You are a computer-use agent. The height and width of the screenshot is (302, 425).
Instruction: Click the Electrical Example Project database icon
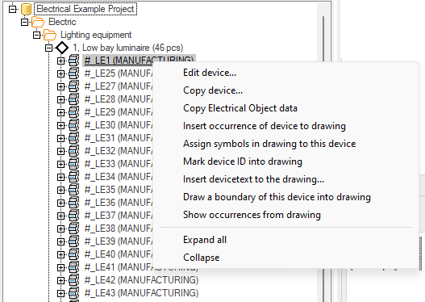tap(27, 9)
